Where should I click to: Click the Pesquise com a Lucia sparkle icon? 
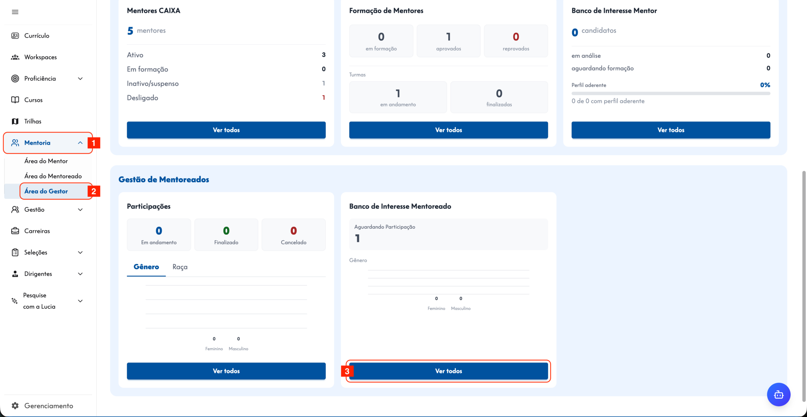click(15, 301)
